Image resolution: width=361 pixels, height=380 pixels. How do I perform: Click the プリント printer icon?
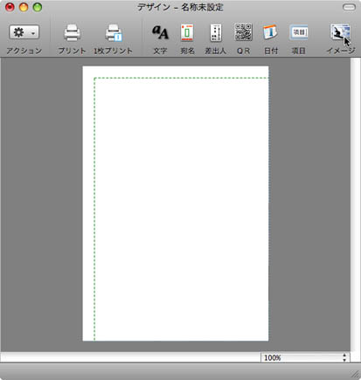[x=72, y=33]
